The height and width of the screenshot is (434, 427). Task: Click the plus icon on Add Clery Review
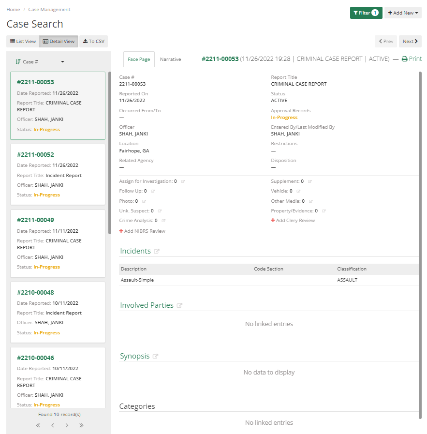point(274,221)
